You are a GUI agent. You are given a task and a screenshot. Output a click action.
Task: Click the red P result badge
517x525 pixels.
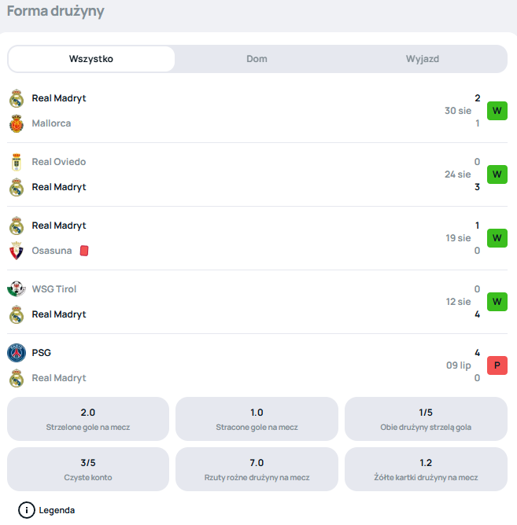[x=497, y=365]
